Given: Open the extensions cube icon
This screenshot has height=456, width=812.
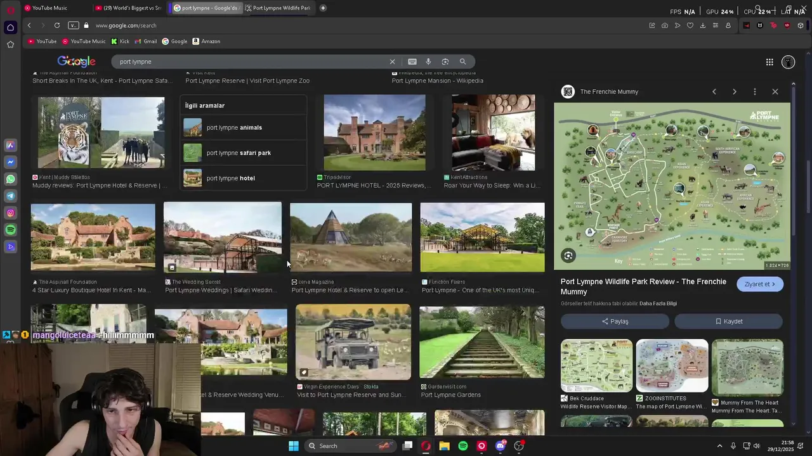Looking at the screenshot, I should [801, 25].
